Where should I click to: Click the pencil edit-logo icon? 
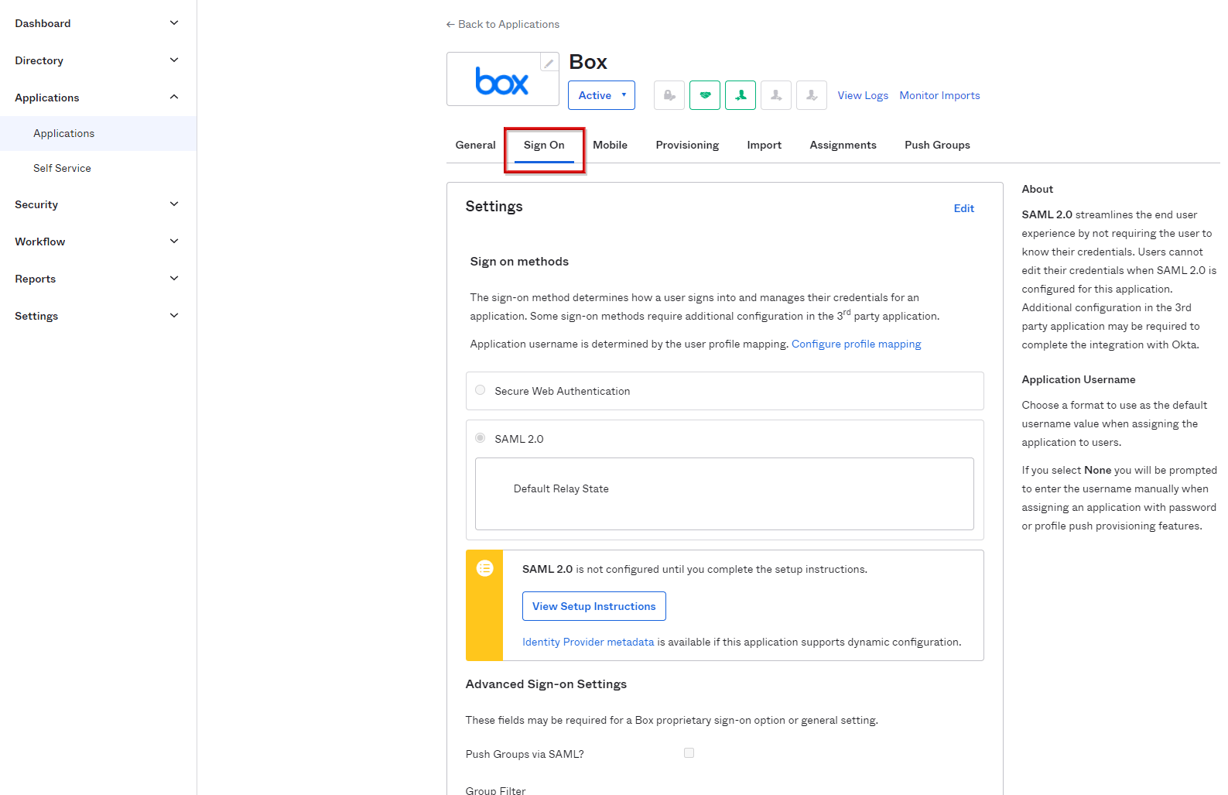(549, 63)
